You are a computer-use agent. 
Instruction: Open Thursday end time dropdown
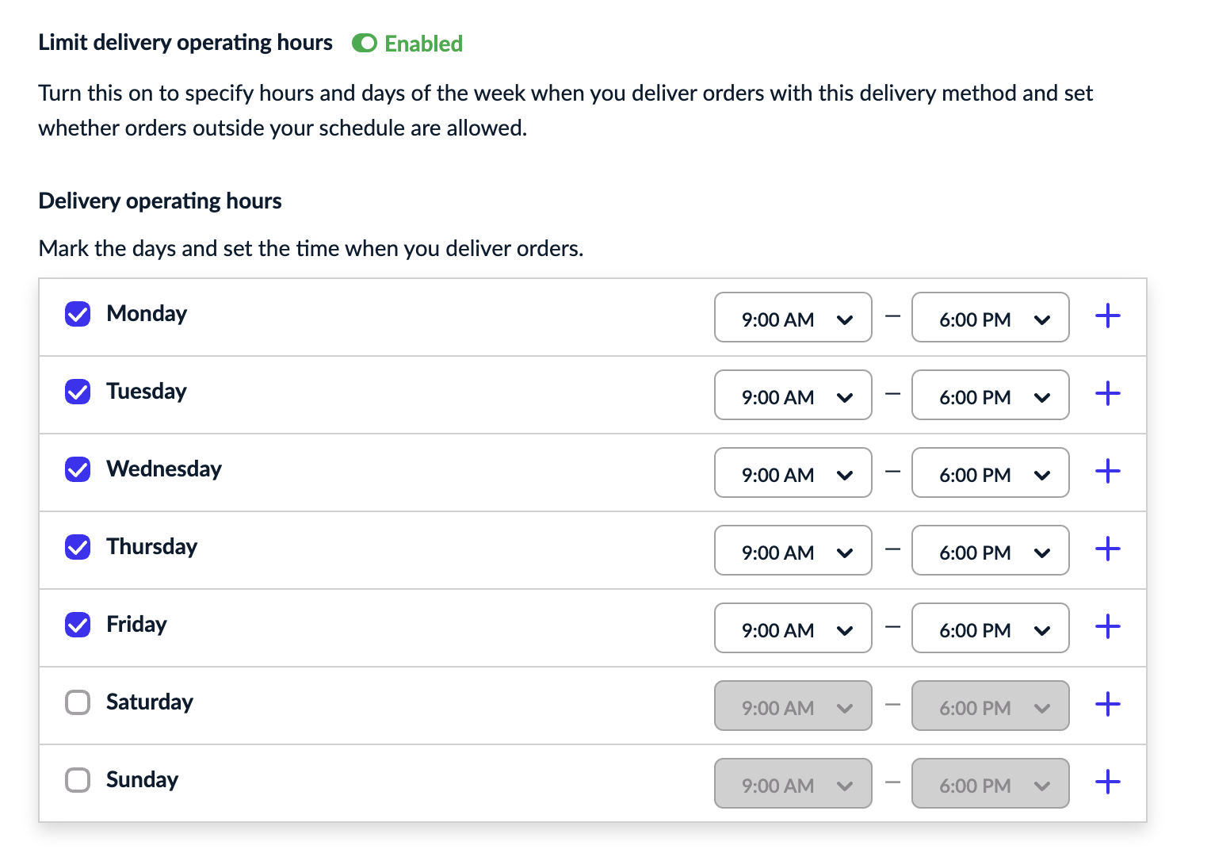point(990,551)
